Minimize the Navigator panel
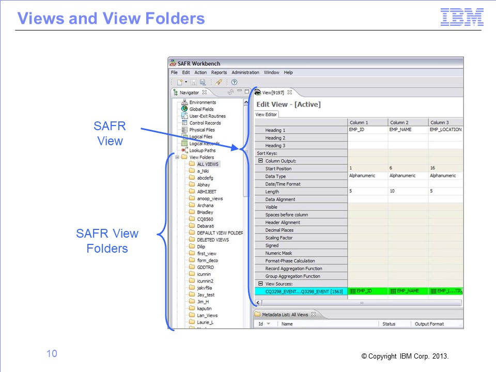Screen dimensions: 496x372 [240, 91]
